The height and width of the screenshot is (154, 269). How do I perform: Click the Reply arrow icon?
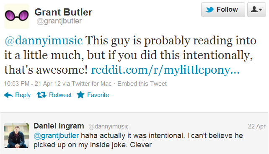[x=8, y=95]
